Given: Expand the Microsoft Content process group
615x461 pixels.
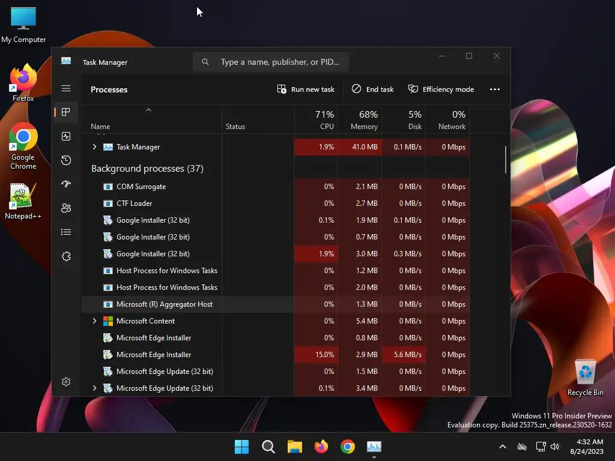Looking at the screenshot, I should pos(94,321).
